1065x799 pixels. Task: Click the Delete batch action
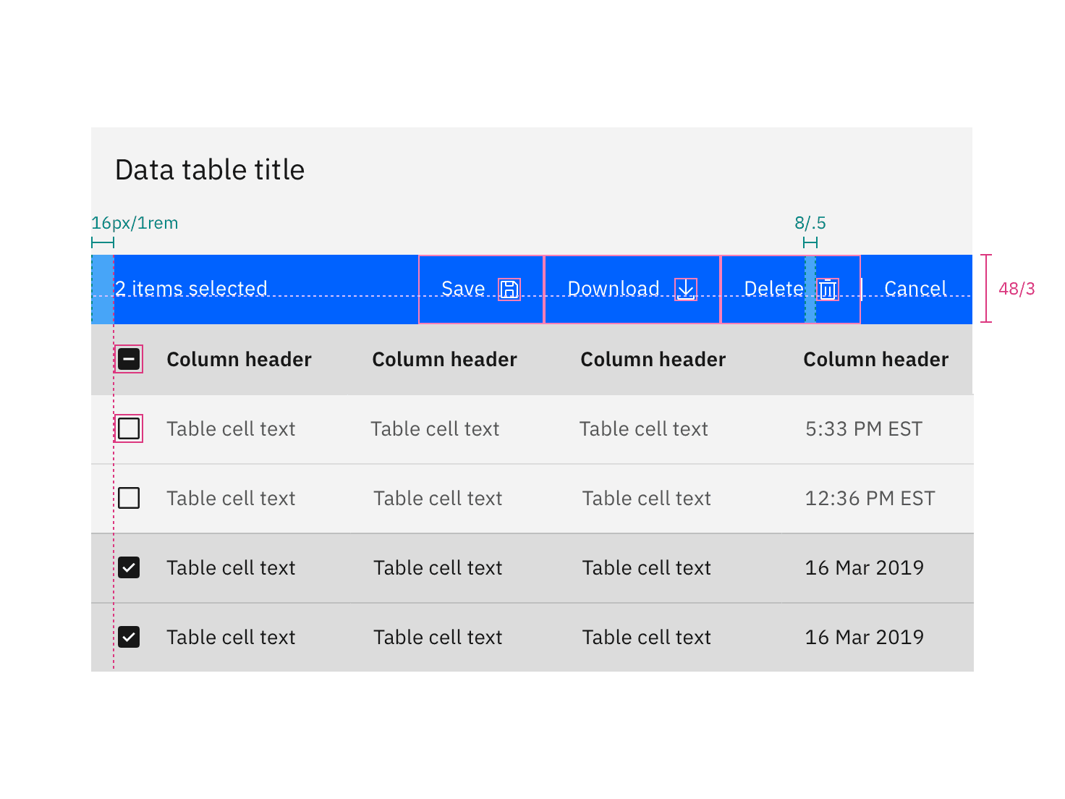tap(774, 288)
